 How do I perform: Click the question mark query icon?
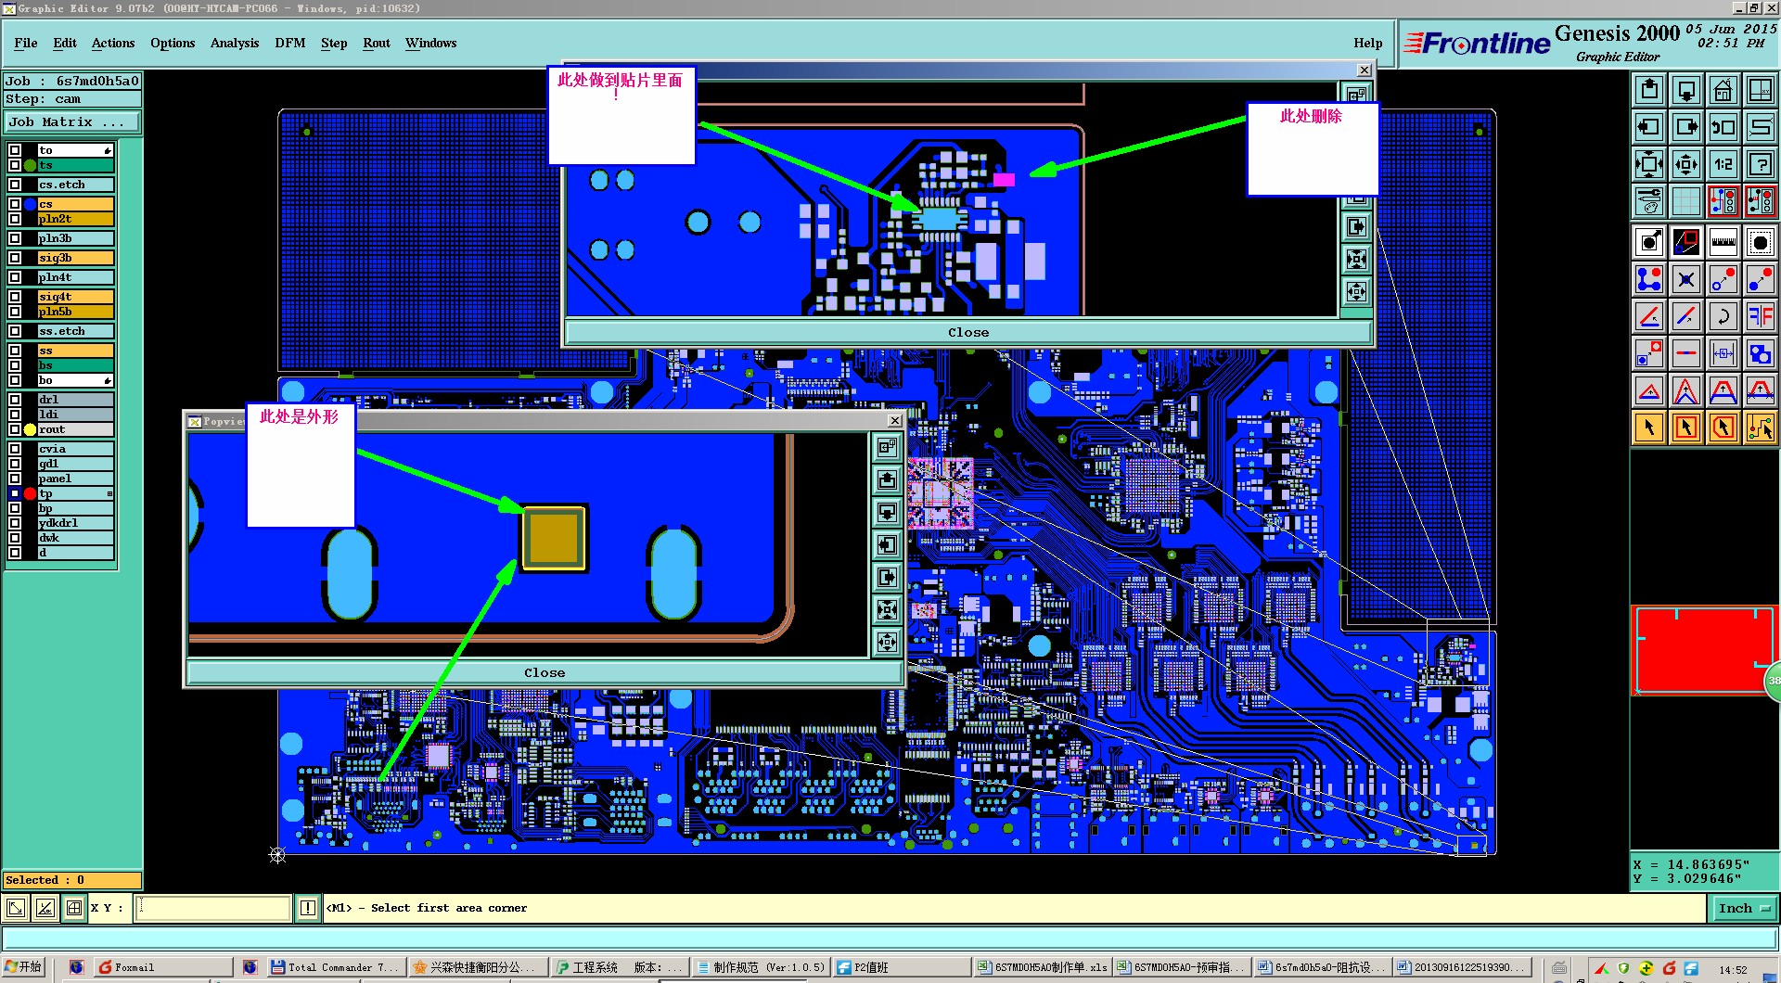pos(1761,164)
